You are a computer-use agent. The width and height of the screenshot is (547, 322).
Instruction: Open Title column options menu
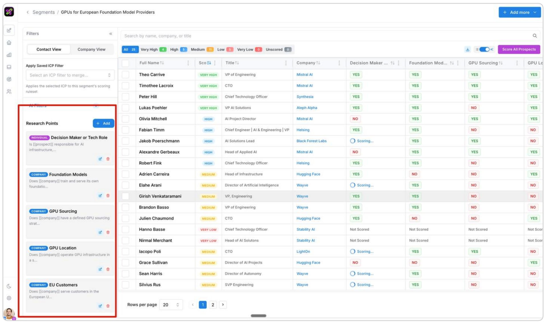[286, 63]
